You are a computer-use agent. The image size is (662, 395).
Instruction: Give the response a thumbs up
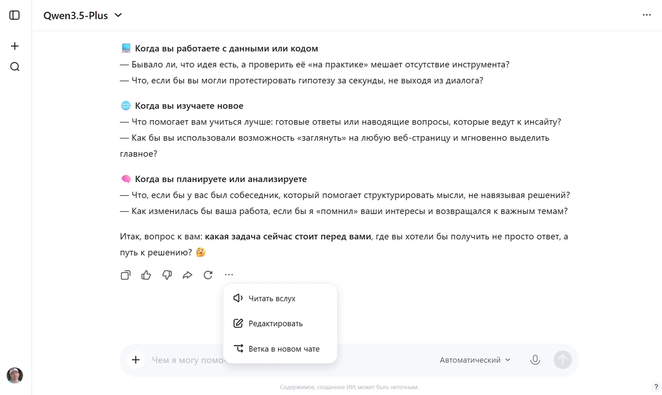[x=146, y=275]
